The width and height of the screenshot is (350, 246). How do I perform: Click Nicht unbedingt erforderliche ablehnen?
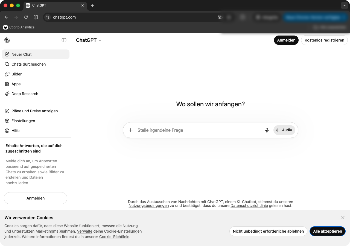[268, 231]
